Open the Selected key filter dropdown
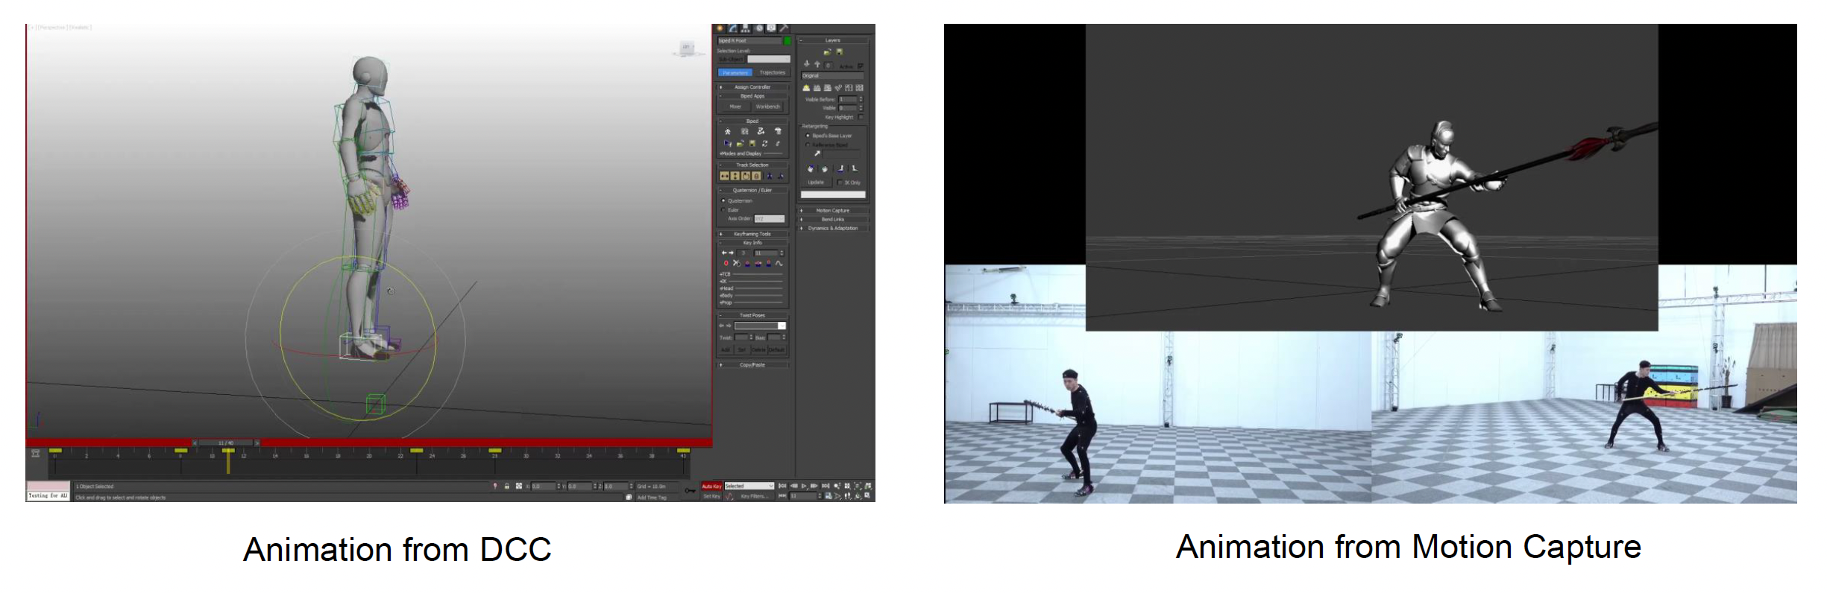 click(x=749, y=486)
